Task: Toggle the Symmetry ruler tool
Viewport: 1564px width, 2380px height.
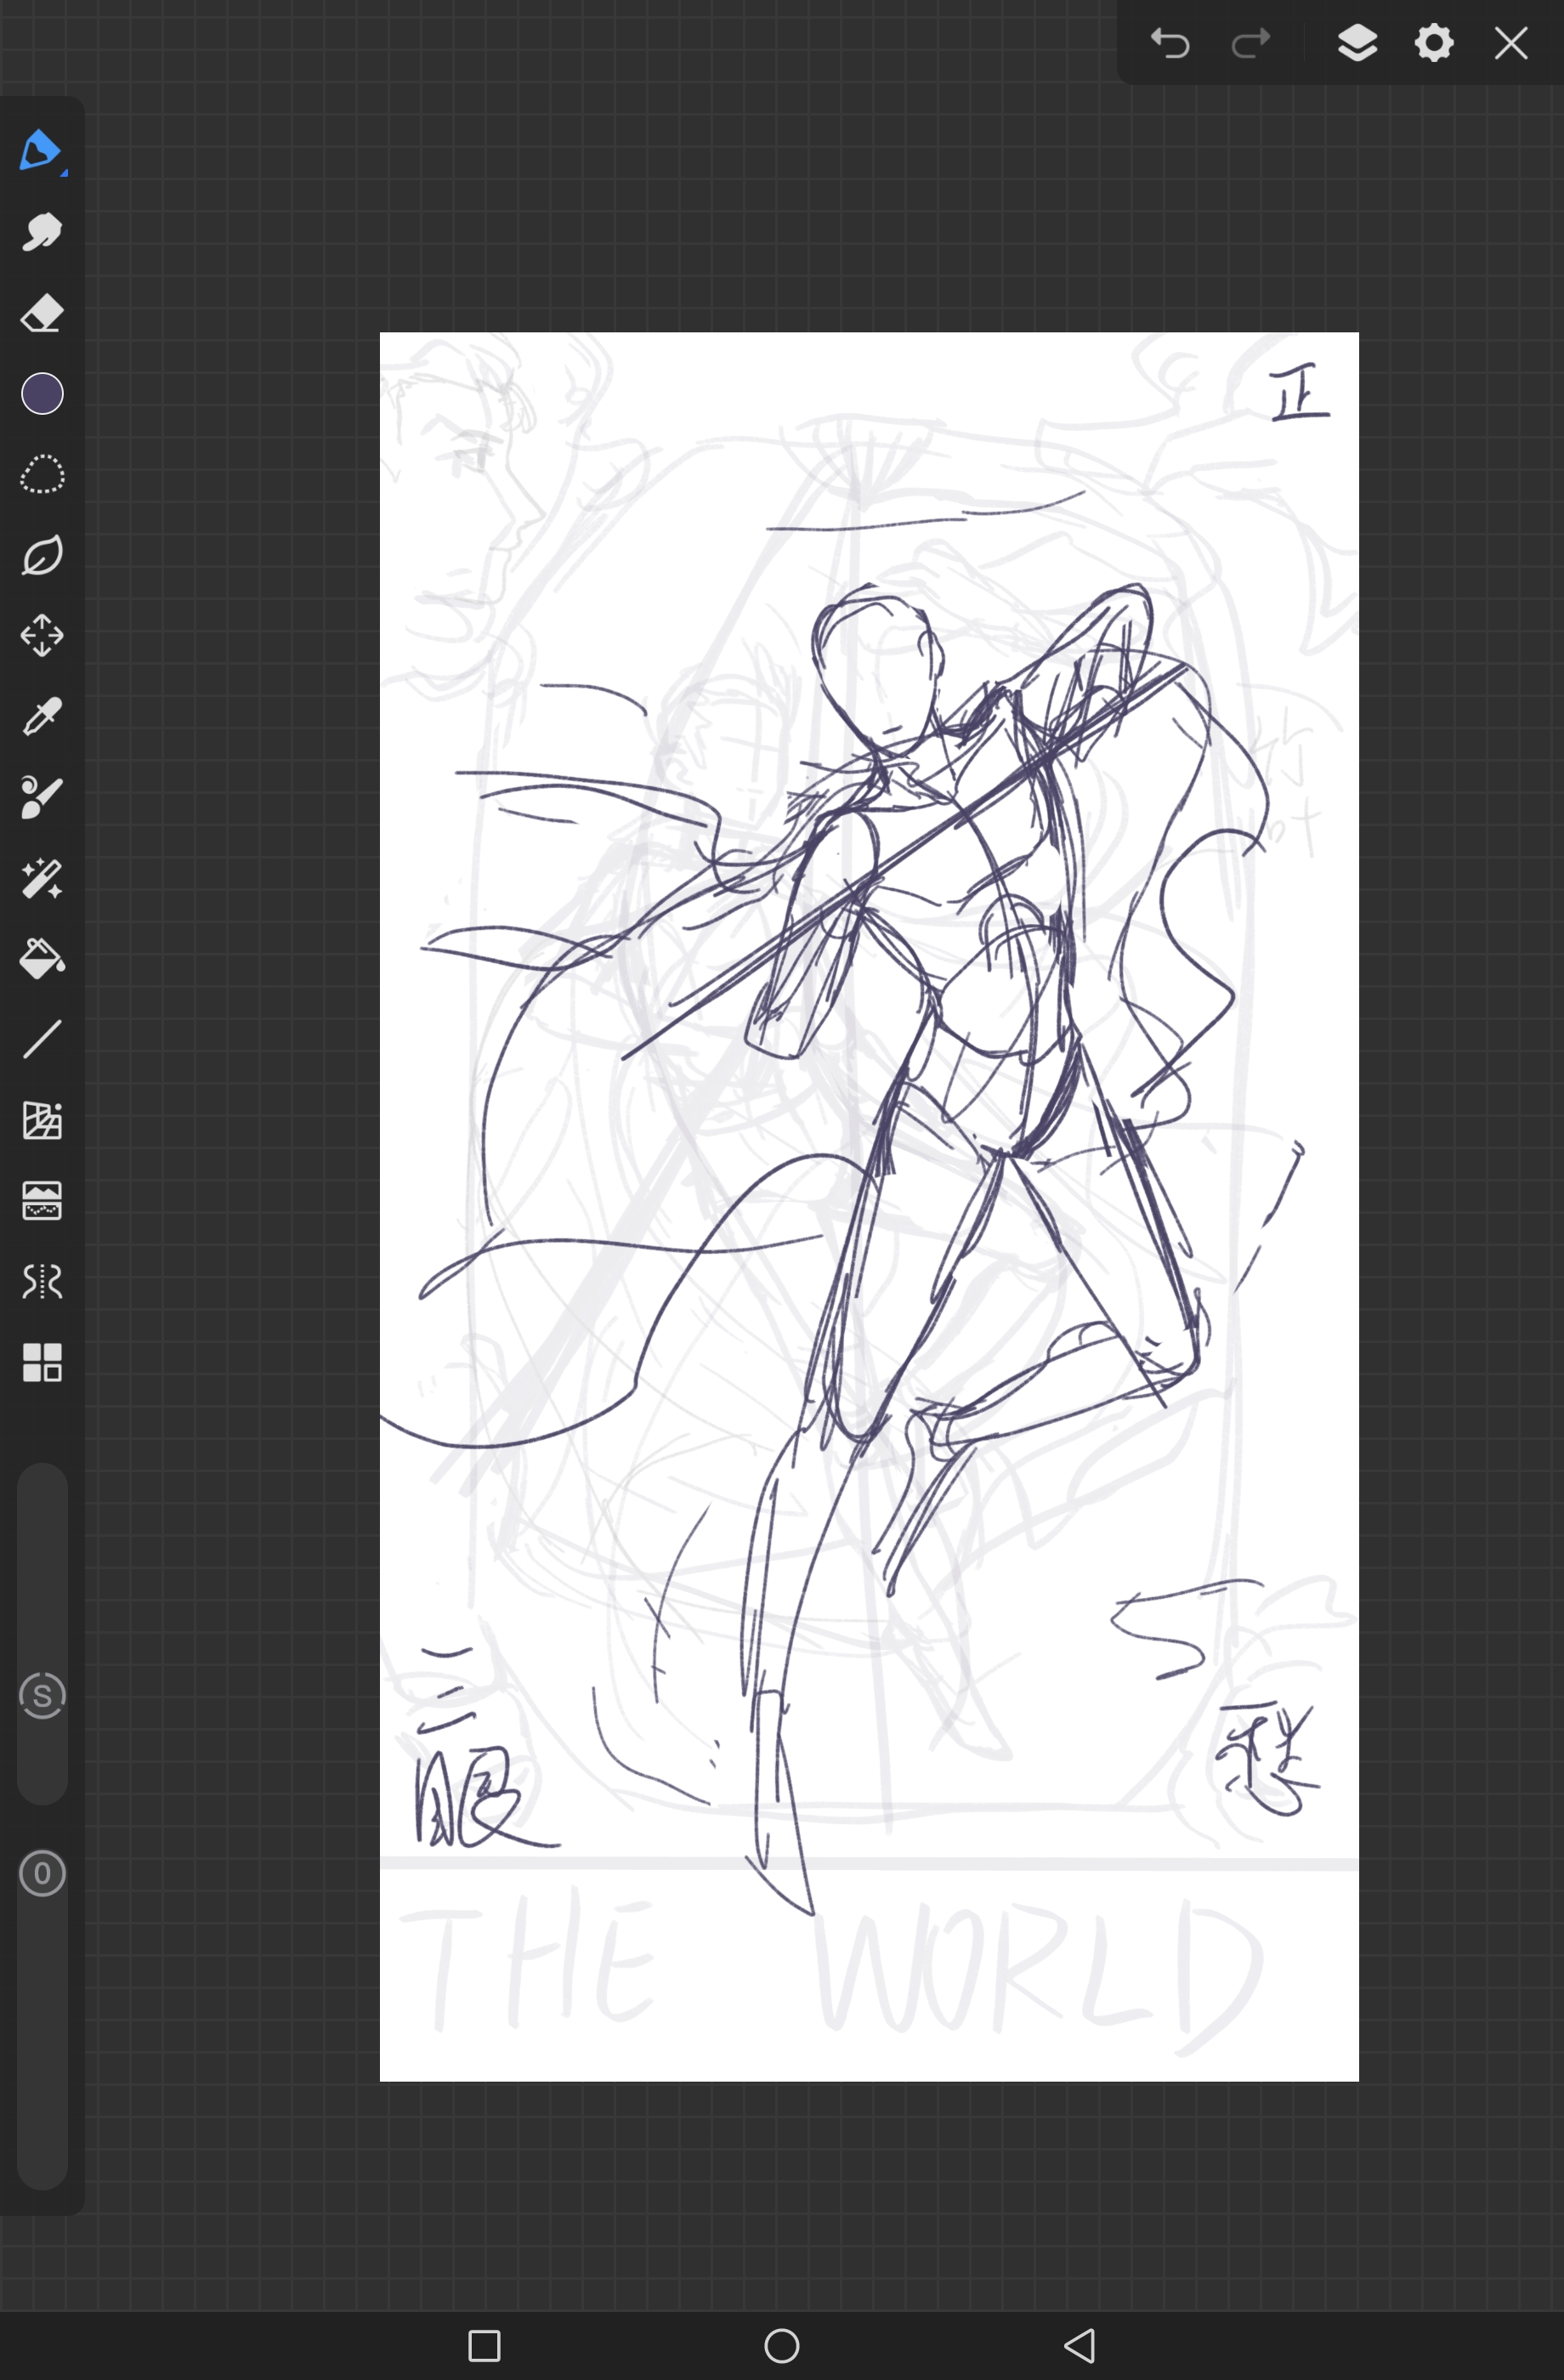Action: [x=42, y=1281]
